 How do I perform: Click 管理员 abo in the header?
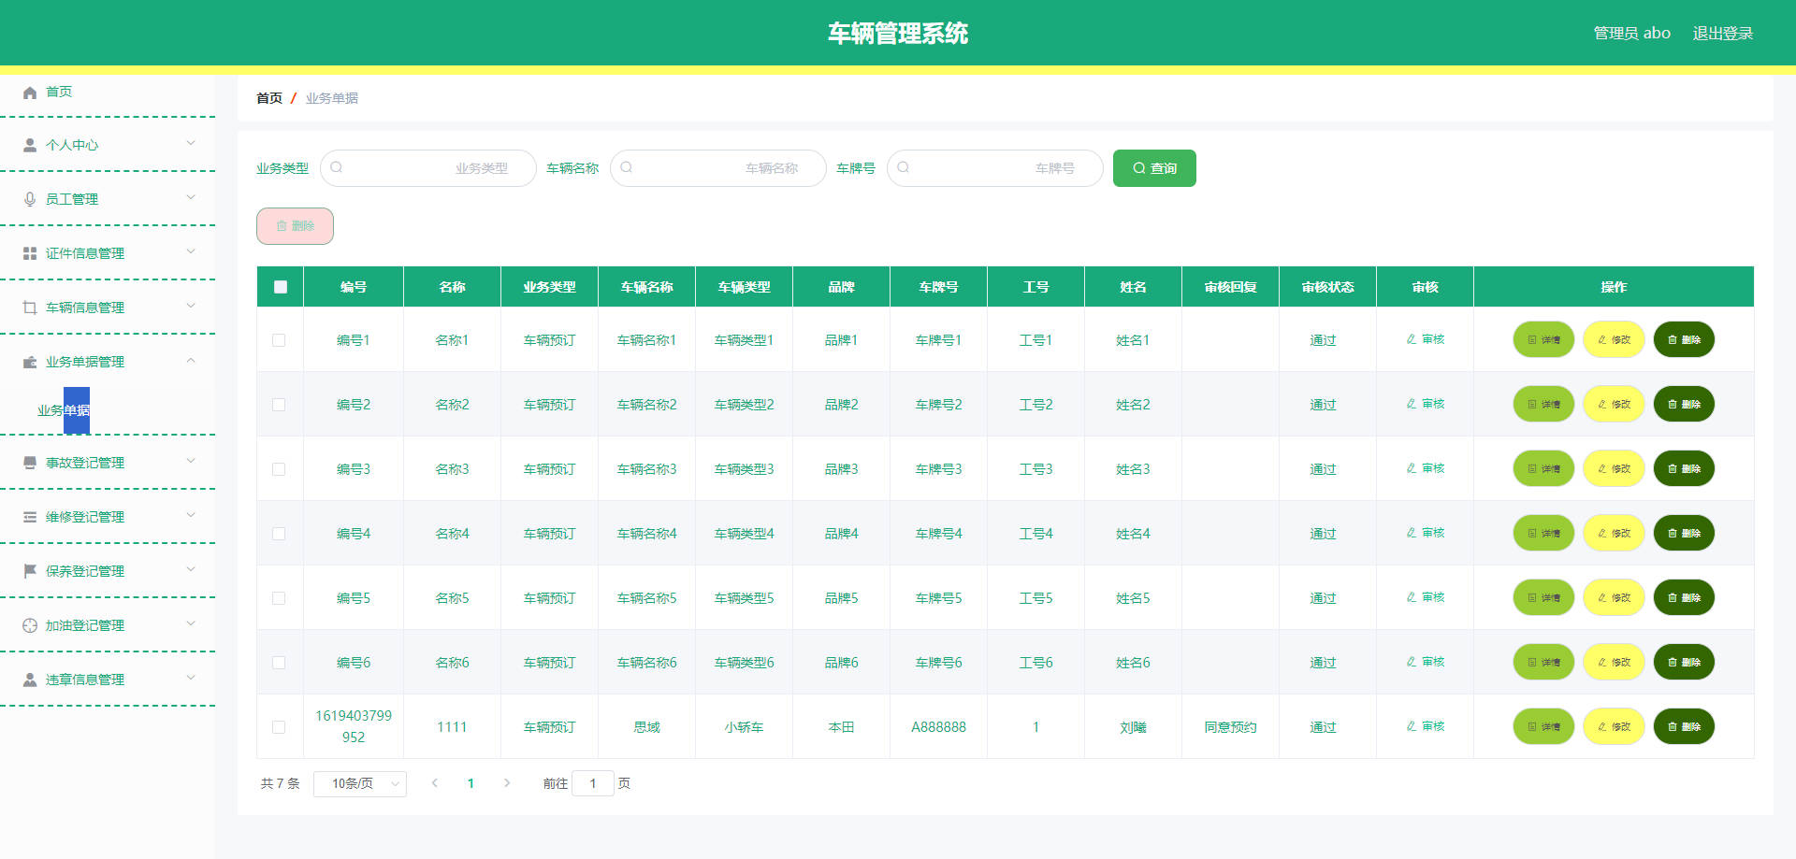pyautogui.click(x=1632, y=33)
